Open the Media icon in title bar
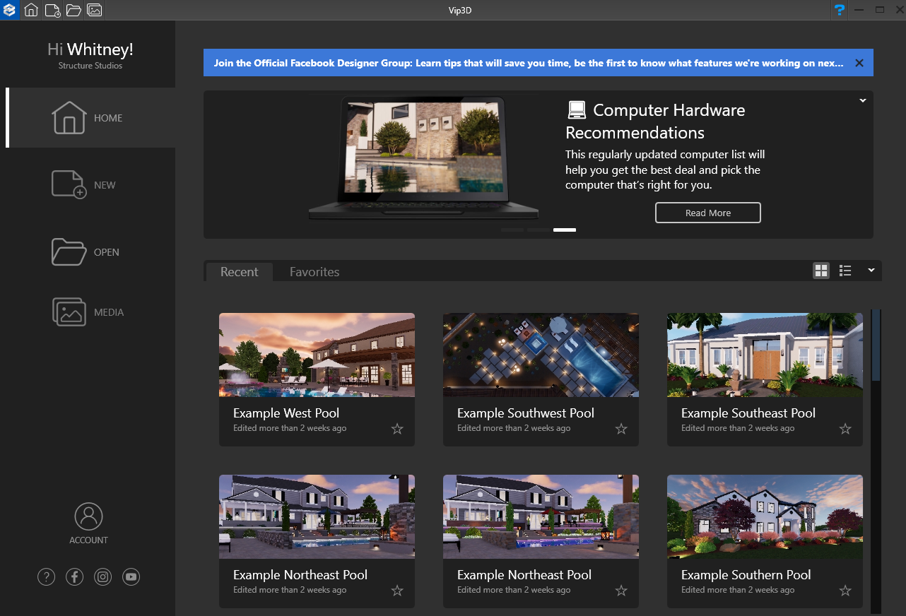This screenshot has width=906, height=616. (94, 10)
